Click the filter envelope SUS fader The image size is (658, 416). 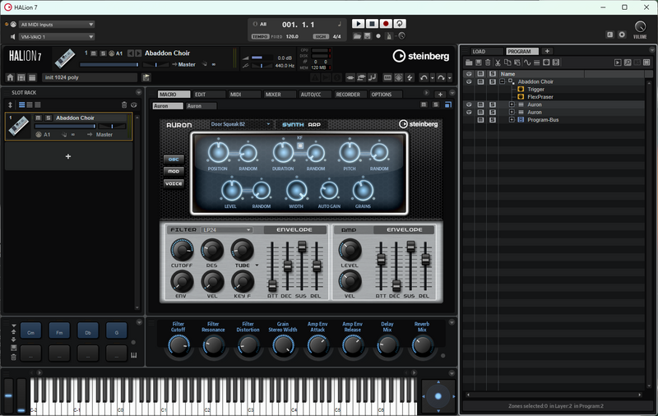[x=302, y=246]
